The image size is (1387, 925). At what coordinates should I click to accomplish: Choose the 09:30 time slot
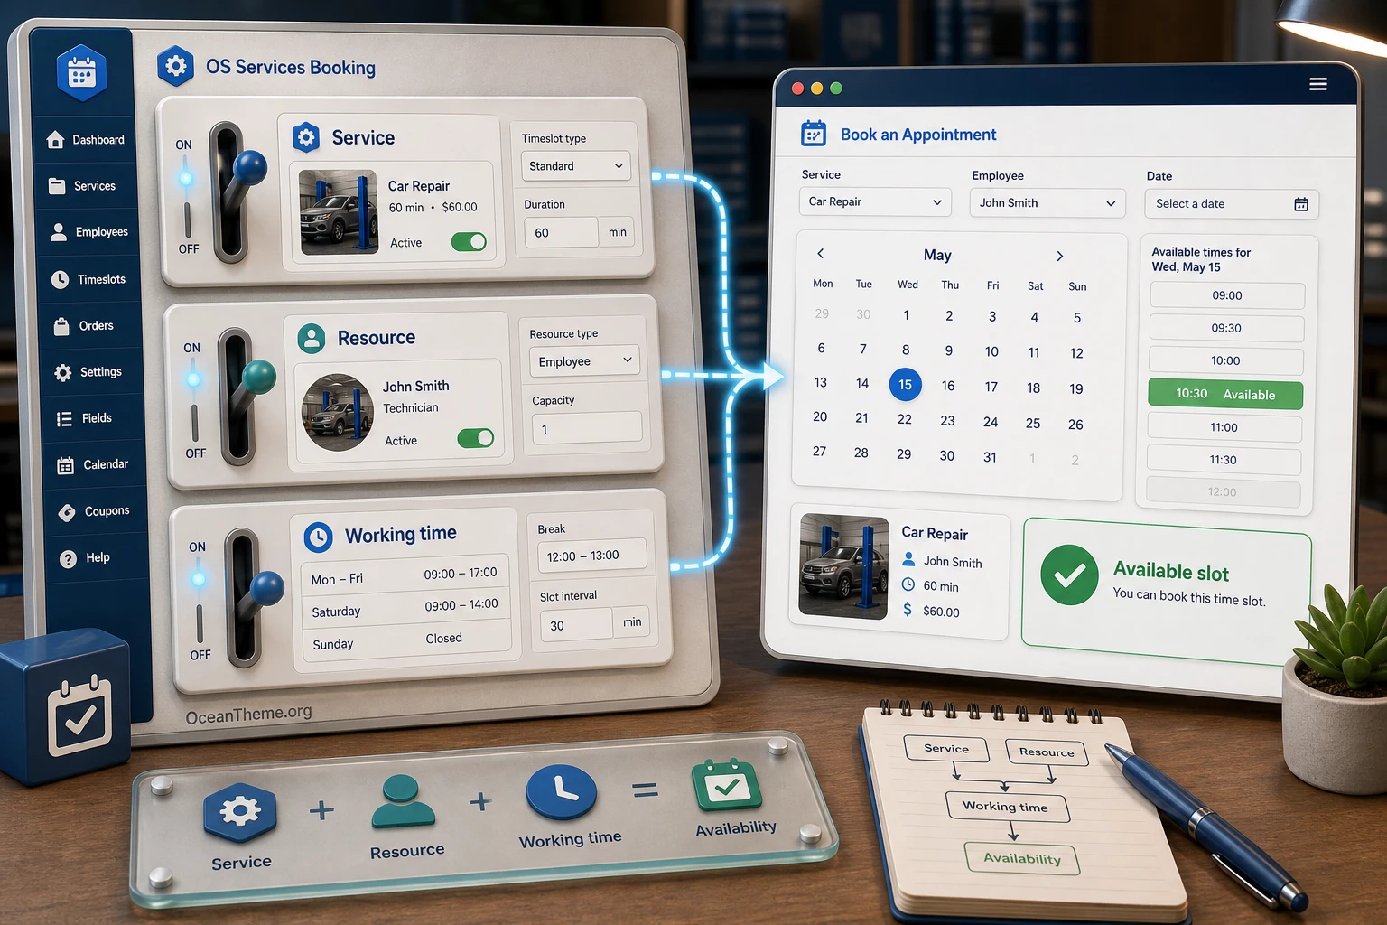click(1226, 328)
